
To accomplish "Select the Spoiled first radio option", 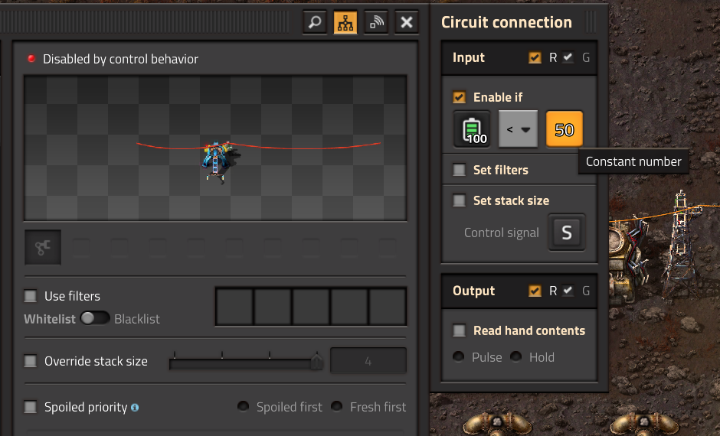I will point(243,407).
